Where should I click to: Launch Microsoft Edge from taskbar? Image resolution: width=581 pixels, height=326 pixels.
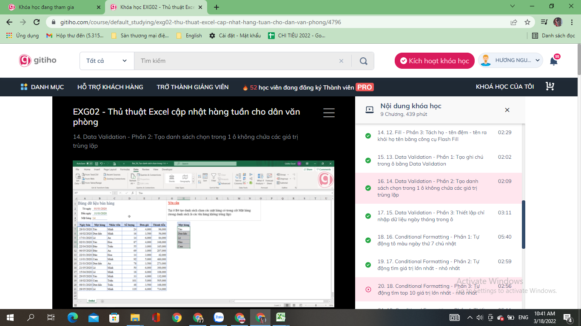click(73, 317)
